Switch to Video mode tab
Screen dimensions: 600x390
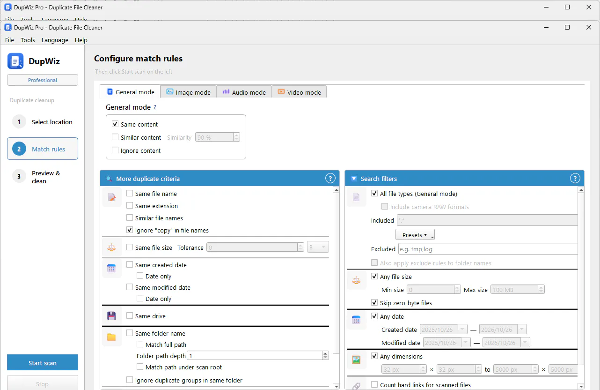pyautogui.click(x=300, y=92)
